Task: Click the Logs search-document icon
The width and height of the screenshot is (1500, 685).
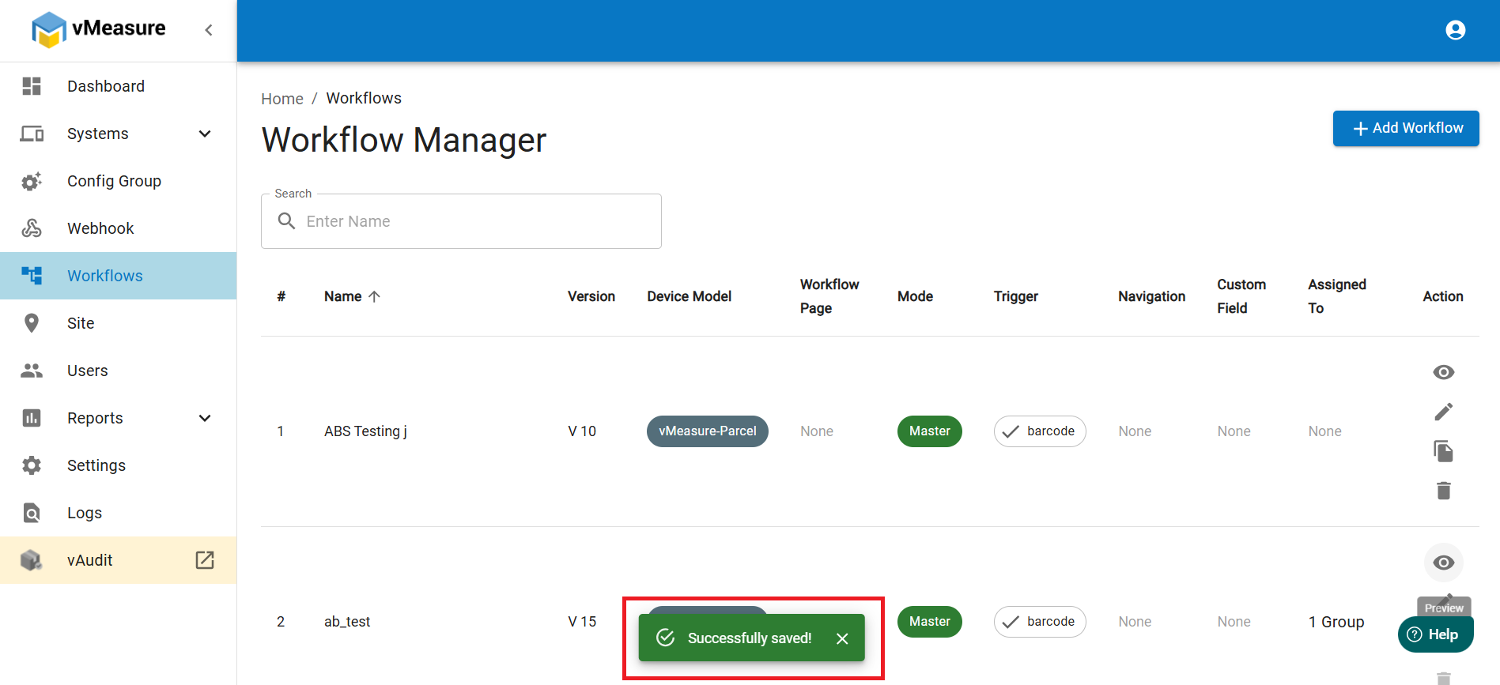Action: [32, 513]
